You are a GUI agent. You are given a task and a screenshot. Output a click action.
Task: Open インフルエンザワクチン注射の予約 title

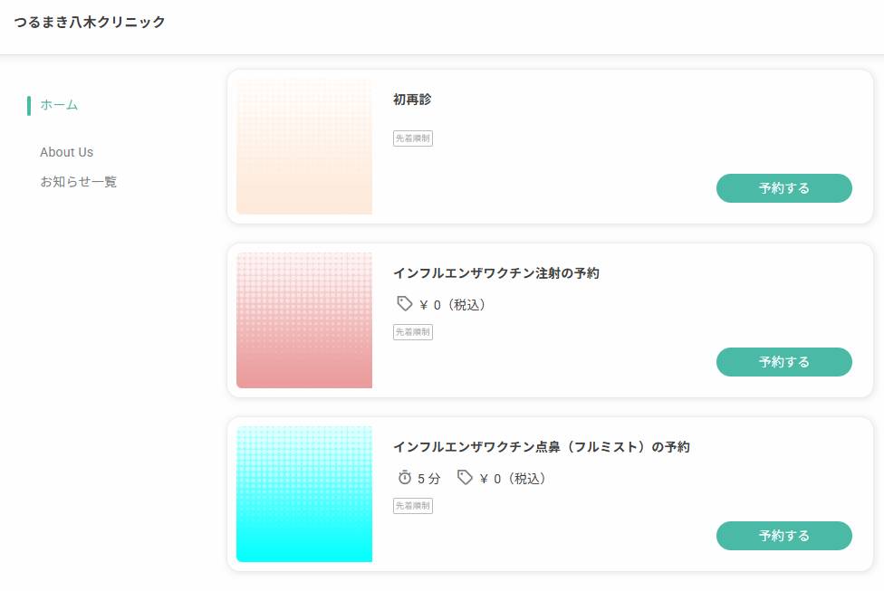point(496,273)
